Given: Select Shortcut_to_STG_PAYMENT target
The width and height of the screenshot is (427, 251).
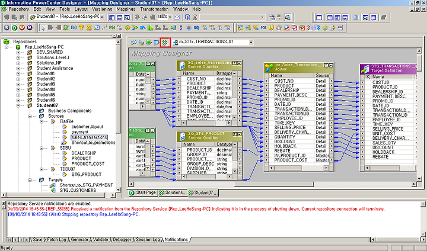Looking at the screenshot, I should [x=87, y=185].
